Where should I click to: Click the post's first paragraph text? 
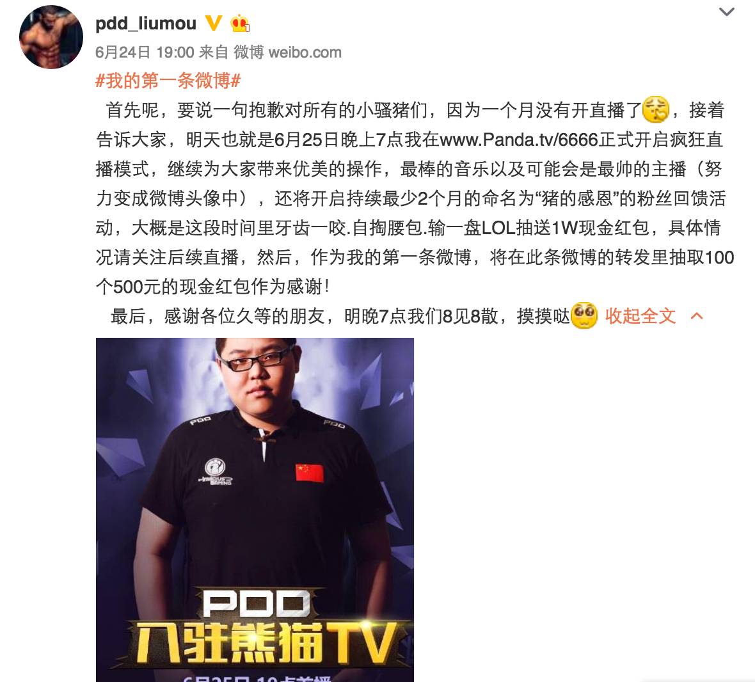coord(415,198)
